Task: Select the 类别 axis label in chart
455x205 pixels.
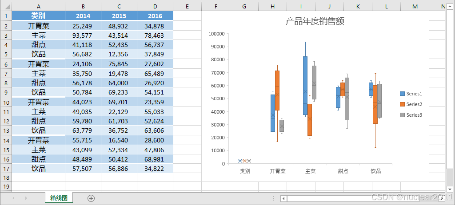Action: tap(245, 171)
